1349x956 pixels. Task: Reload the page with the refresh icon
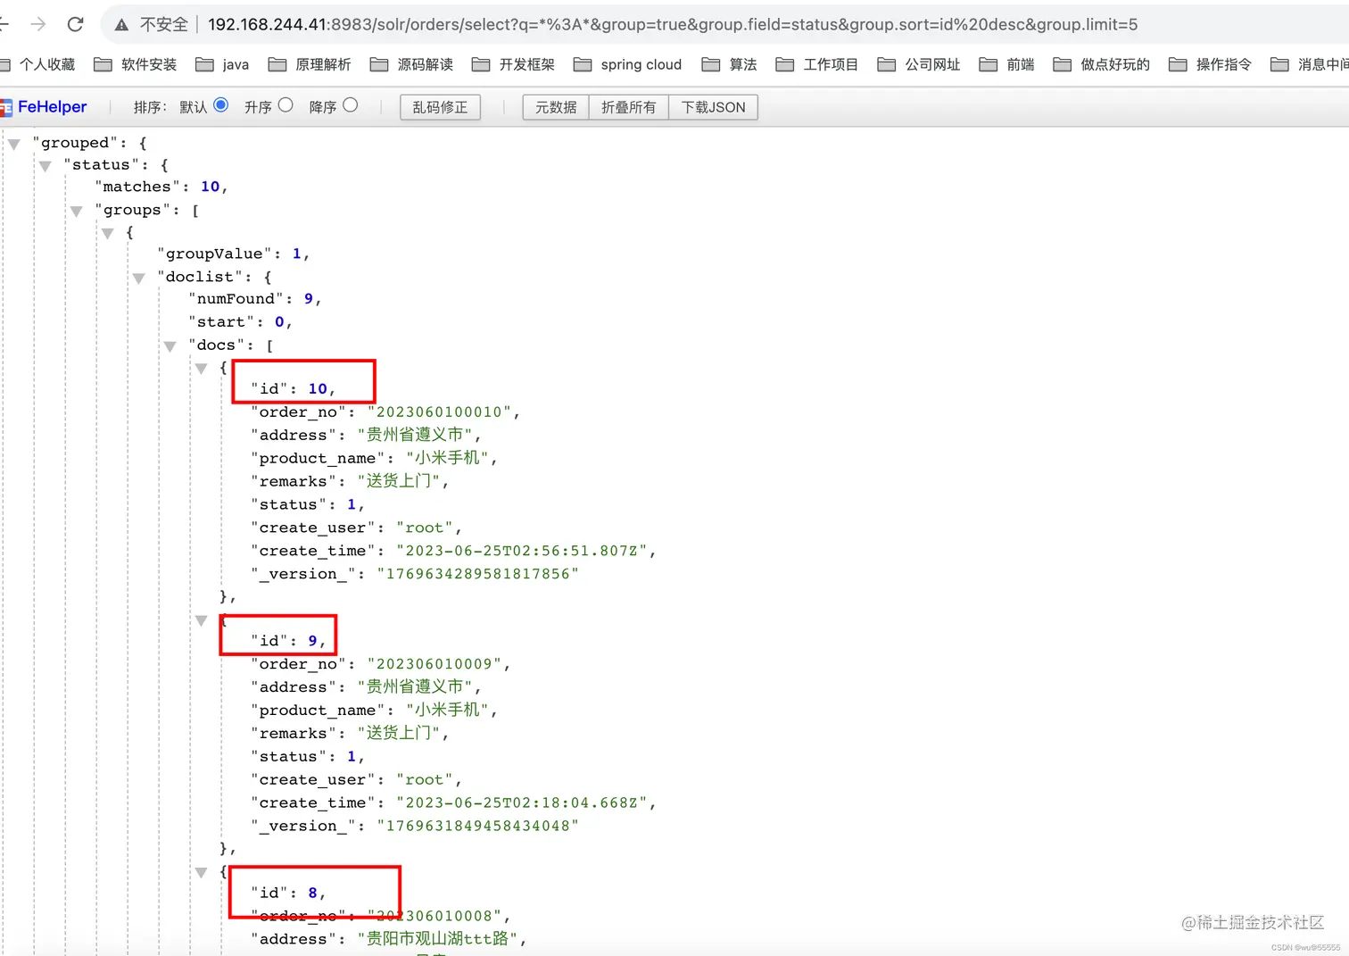(76, 24)
